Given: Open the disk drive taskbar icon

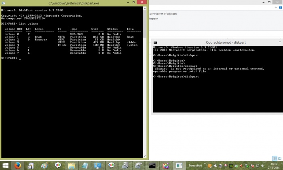Looking at the screenshot, I should pyautogui.click(x=138, y=166).
